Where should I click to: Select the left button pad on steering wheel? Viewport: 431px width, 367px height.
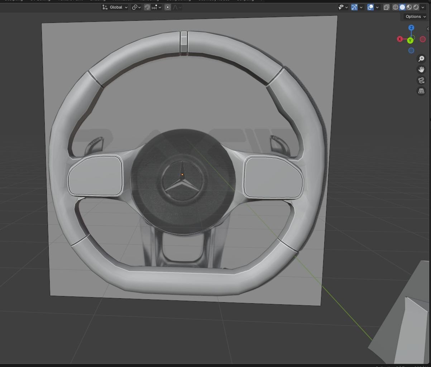pos(95,176)
